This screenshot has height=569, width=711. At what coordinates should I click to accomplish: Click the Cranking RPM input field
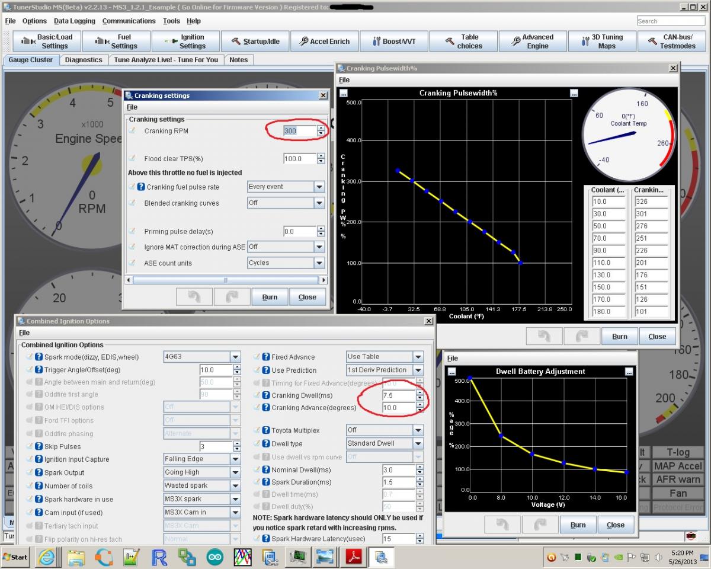299,131
